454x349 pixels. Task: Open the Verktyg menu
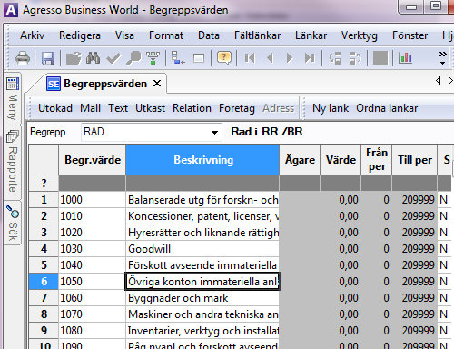point(360,35)
